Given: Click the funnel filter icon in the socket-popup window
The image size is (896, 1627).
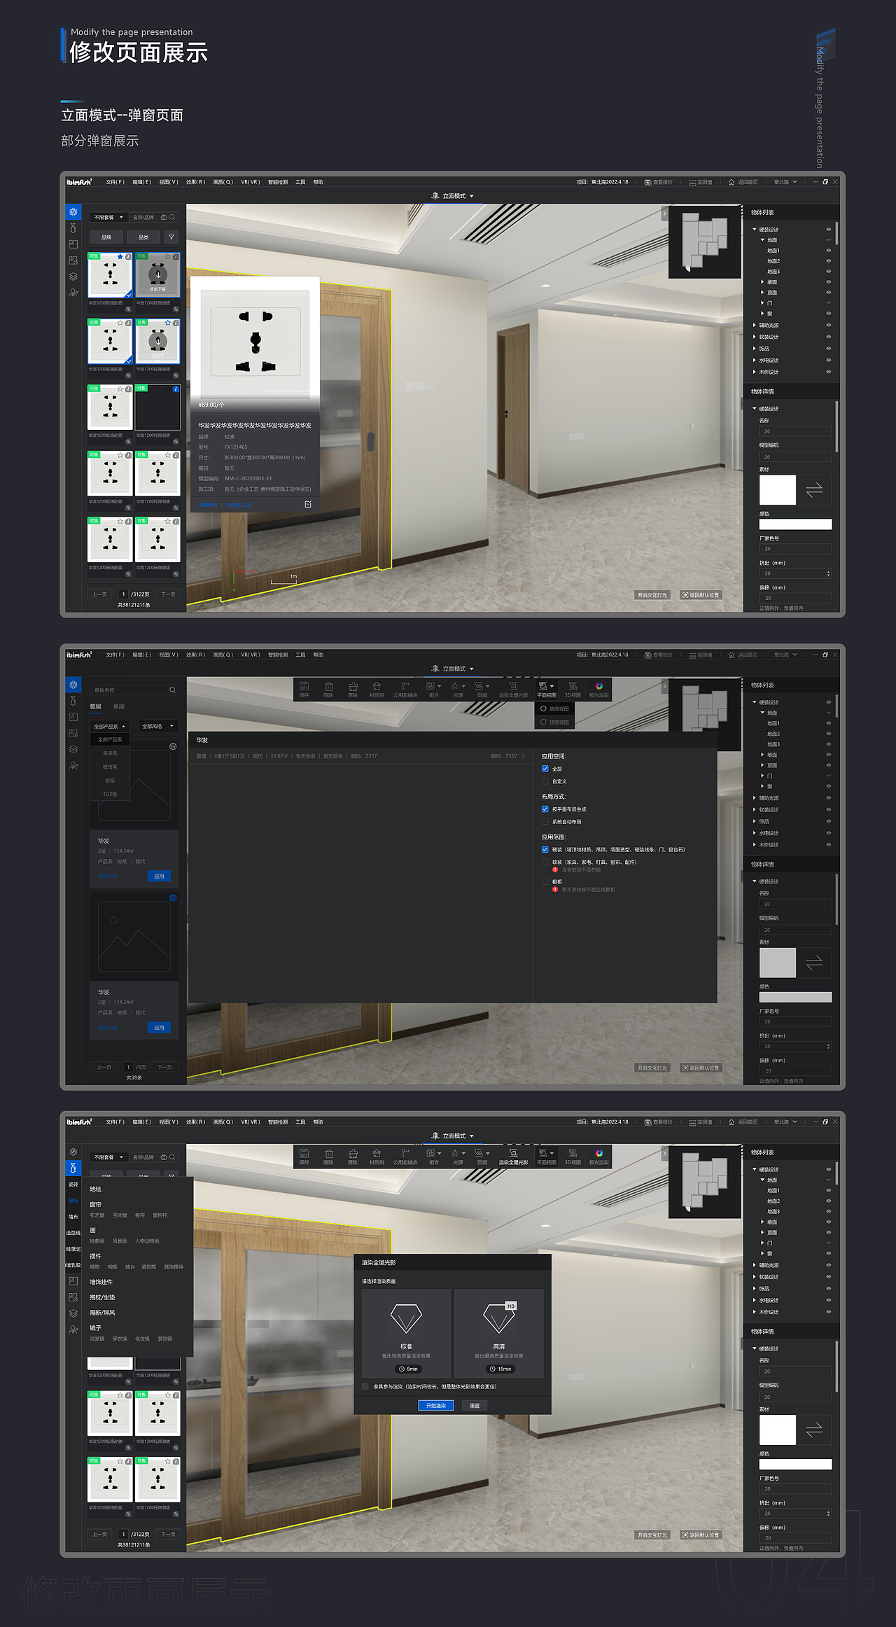Looking at the screenshot, I should click(171, 237).
